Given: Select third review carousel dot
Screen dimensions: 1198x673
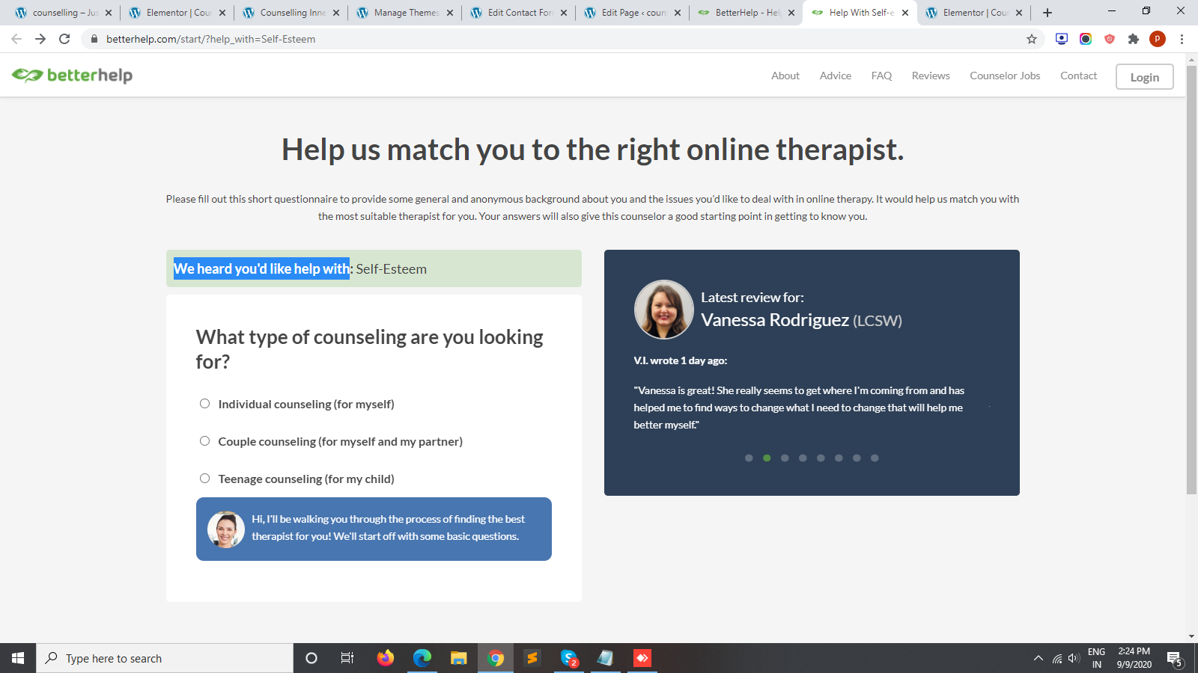Looking at the screenshot, I should pos(785,458).
